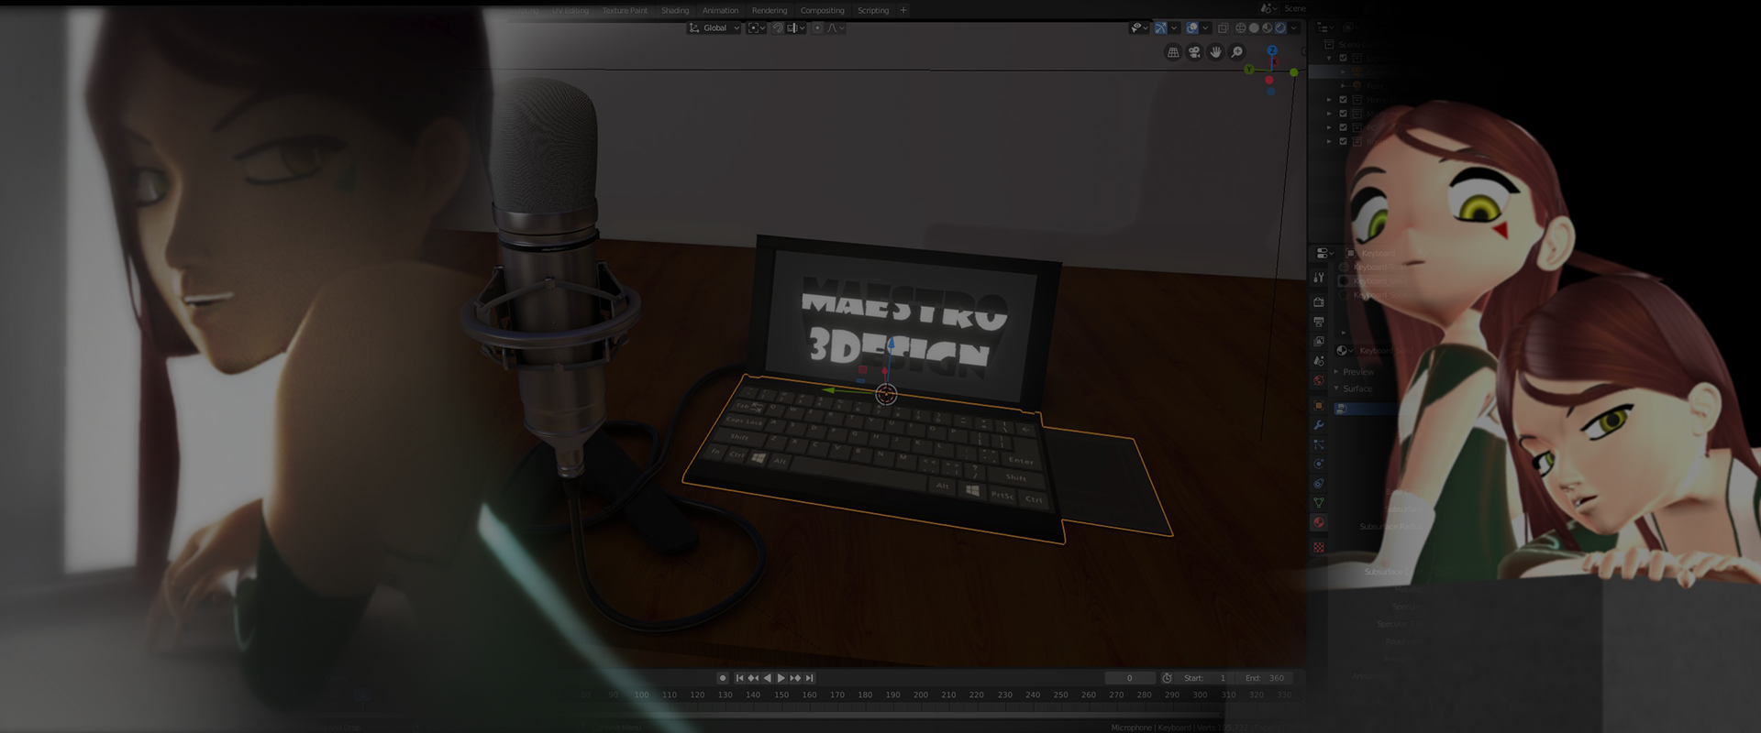Screen dimensions: 1761x733
Task: Open the pivot point dropdown
Action: tap(756, 28)
